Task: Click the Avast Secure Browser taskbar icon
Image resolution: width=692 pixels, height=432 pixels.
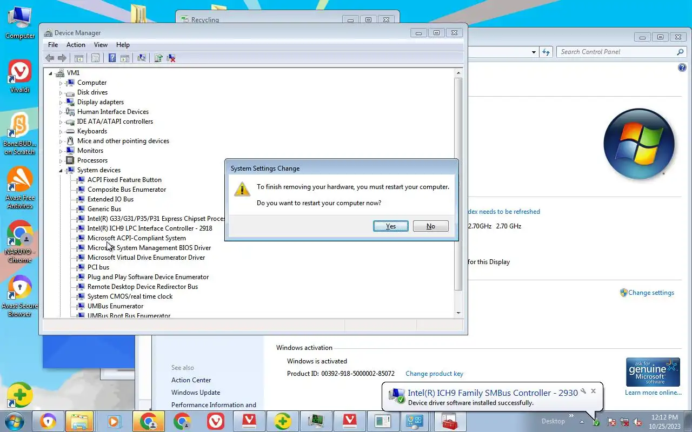Action: pyautogui.click(x=48, y=421)
